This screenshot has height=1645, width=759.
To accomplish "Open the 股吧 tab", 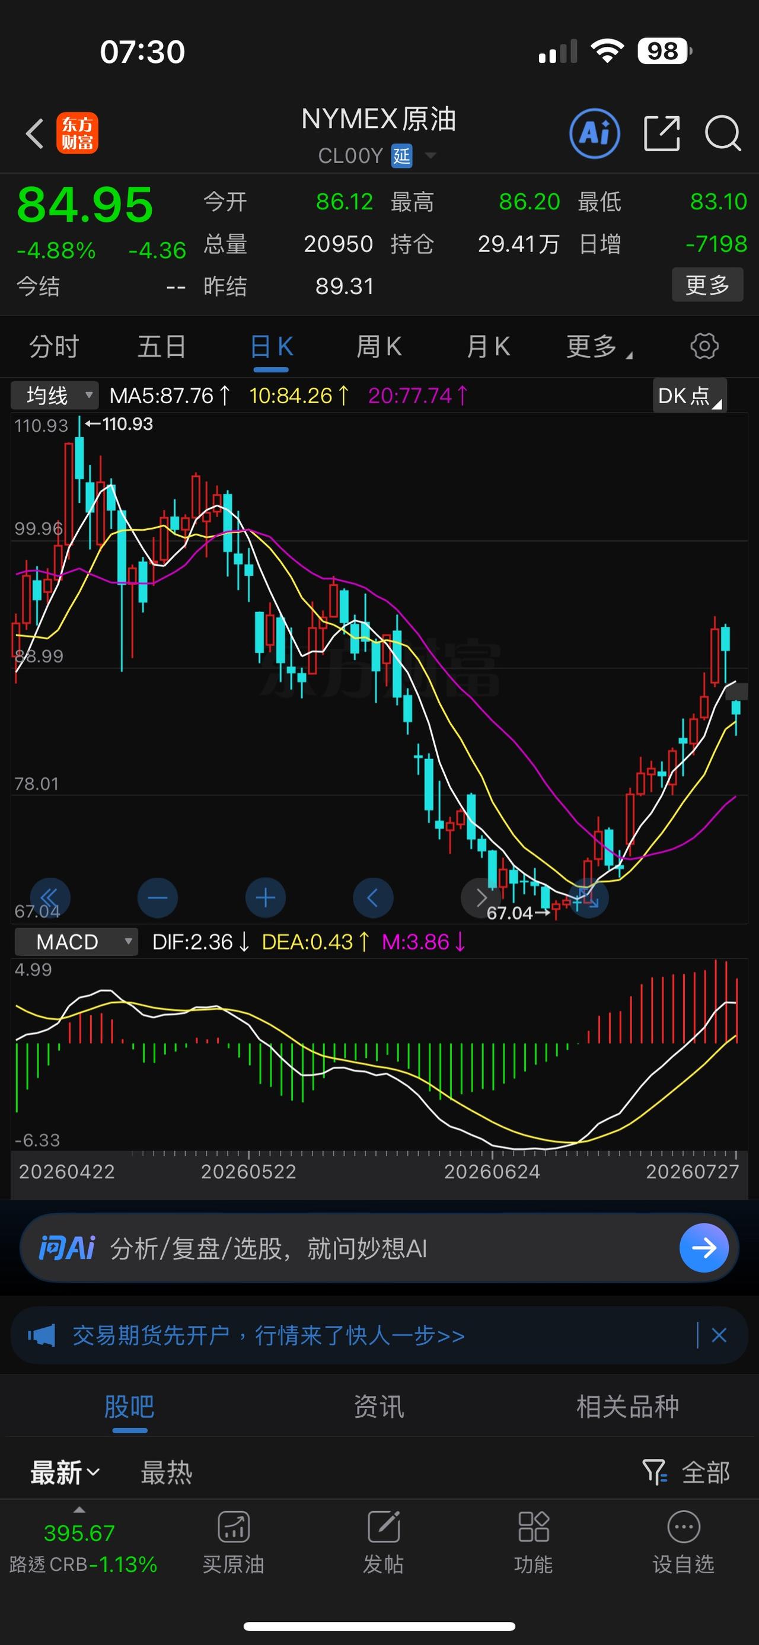I will [130, 1407].
